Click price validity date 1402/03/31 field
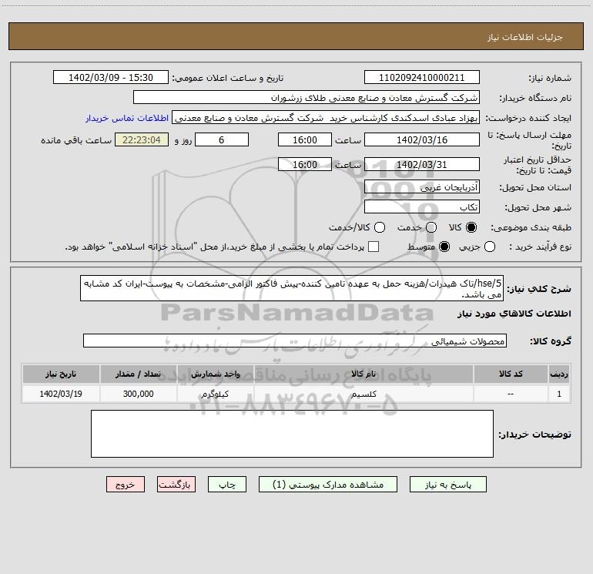Screen dimensions: 593x574 click(x=422, y=165)
